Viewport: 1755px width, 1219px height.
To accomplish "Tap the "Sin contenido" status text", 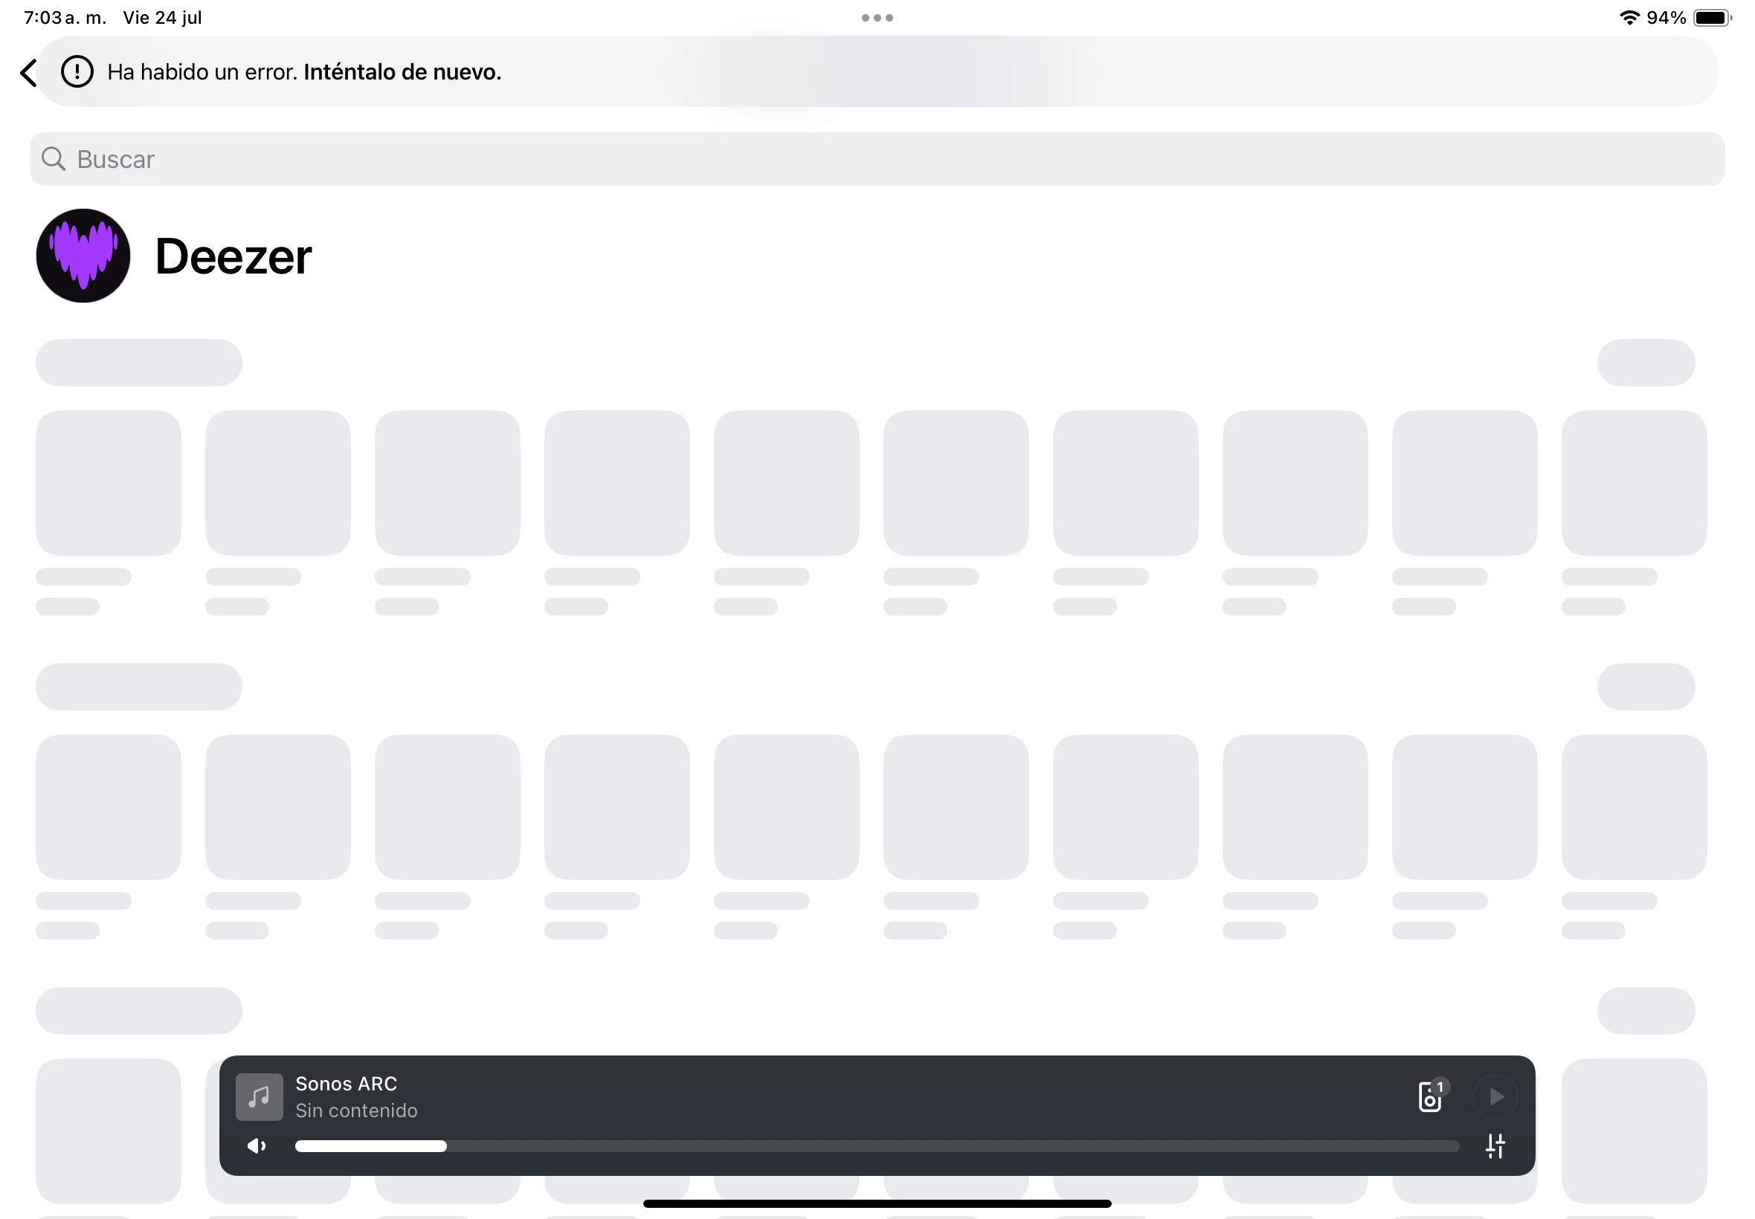I will [356, 1110].
